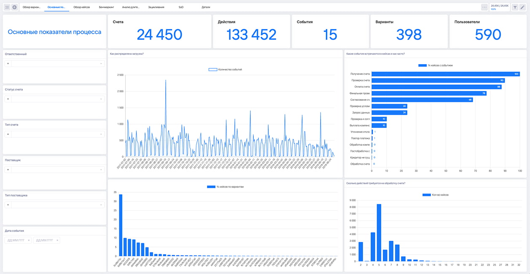Toggle the Количество событий legend series
Image resolution: width=530 pixels, height=274 pixels.
226,70
